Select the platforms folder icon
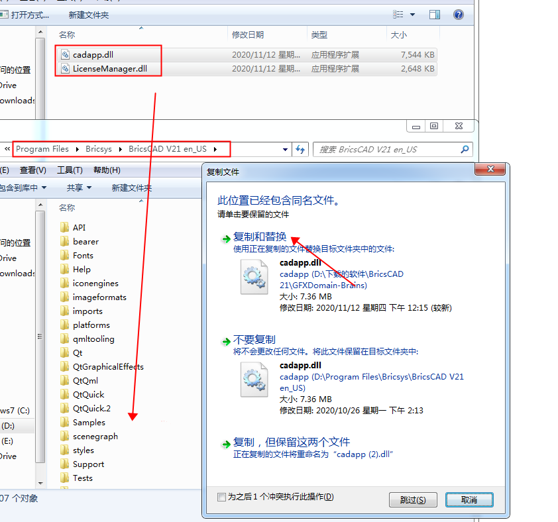Image resolution: width=558 pixels, height=522 pixels. click(x=65, y=325)
